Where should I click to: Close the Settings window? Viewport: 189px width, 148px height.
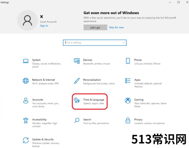tap(187, 2)
